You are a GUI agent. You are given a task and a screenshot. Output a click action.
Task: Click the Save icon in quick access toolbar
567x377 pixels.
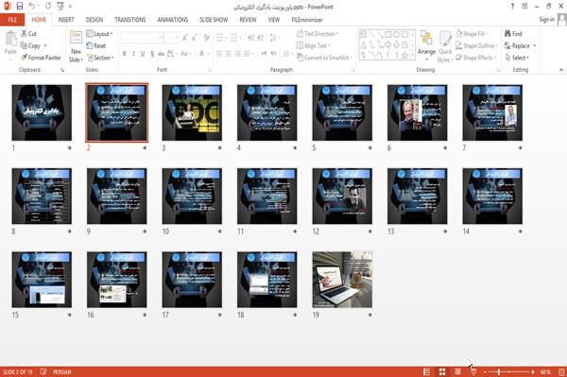pos(20,7)
